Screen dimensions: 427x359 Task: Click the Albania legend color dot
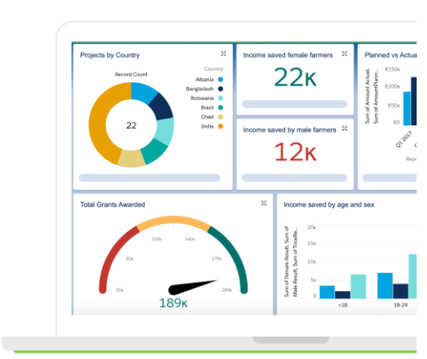click(220, 80)
